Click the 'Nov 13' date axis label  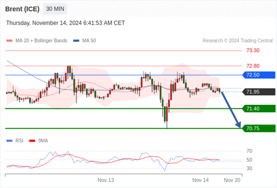point(106,180)
